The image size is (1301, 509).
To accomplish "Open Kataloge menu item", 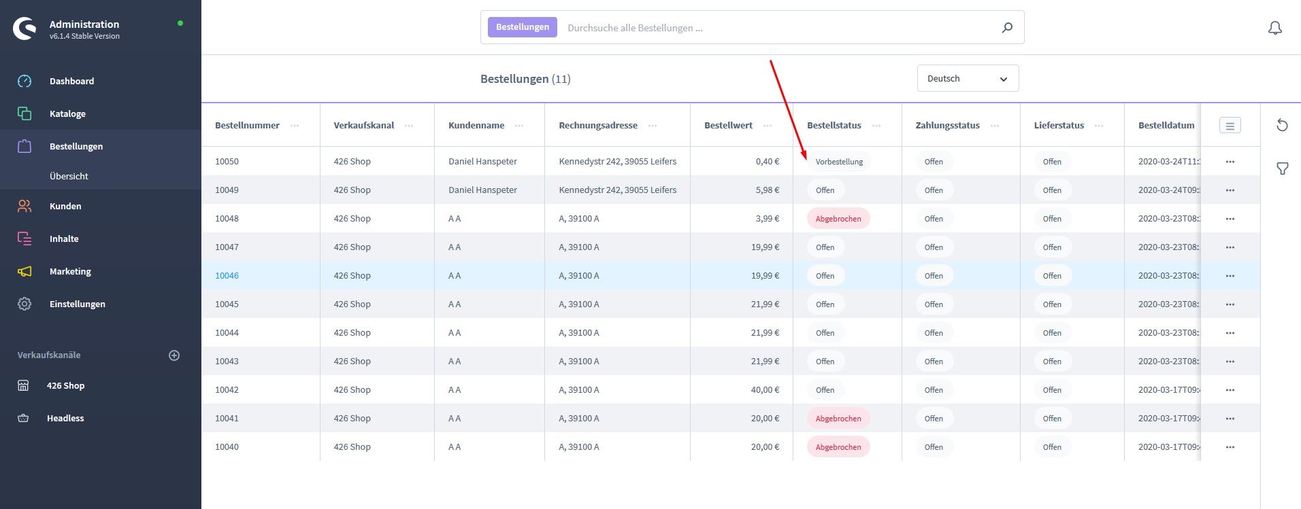I will [x=101, y=113].
